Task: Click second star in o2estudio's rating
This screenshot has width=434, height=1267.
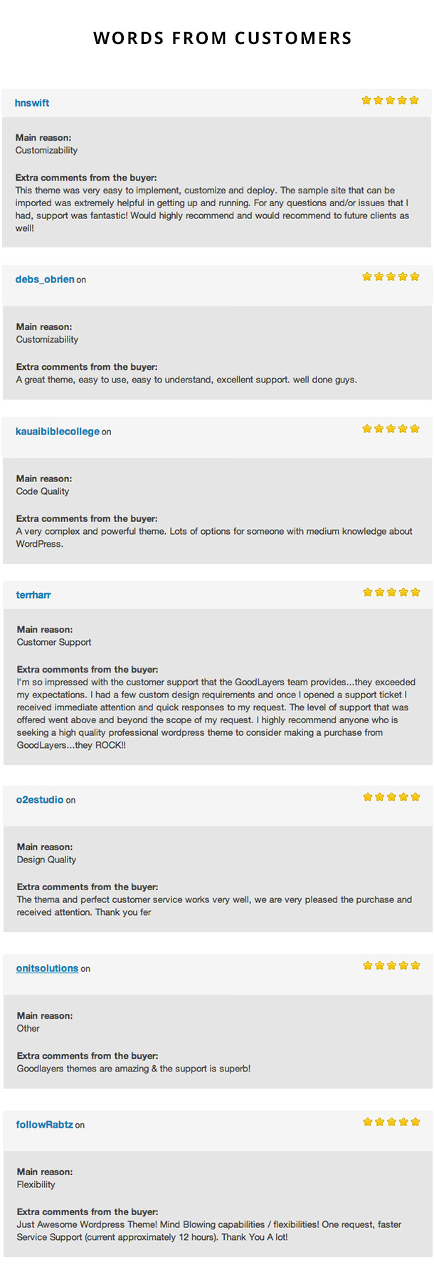Action: pyautogui.click(x=380, y=797)
